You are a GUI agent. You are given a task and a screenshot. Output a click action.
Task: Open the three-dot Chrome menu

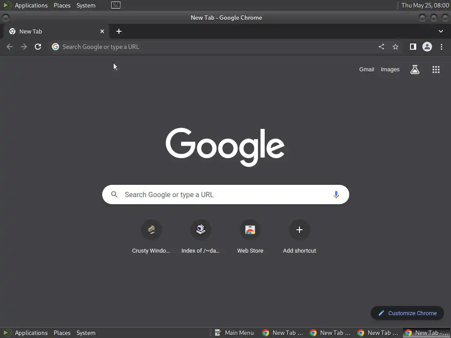[x=441, y=47]
